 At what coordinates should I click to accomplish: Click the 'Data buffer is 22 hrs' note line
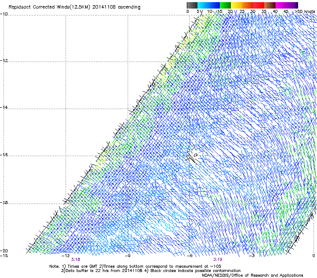tap(151, 271)
